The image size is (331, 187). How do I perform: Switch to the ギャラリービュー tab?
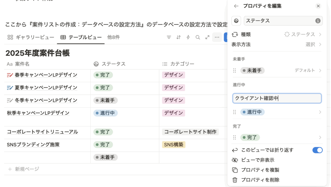(x=31, y=37)
